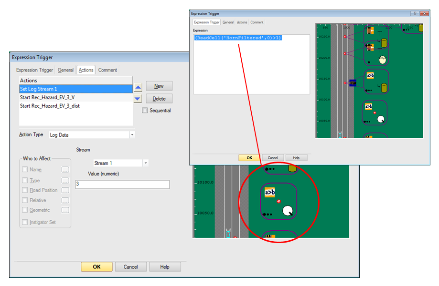The height and width of the screenshot is (286, 439).
Task: Click the a>b expression trigger icon in circled area
Action: coord(270,193)
